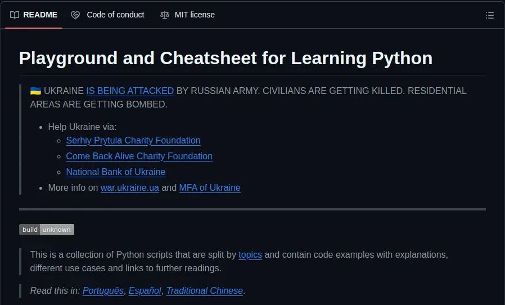The height and width of the screenshot is (305, 505).
Task: Open Come Back Alive Charity Foundation link
Action: (x=139, y=156)
